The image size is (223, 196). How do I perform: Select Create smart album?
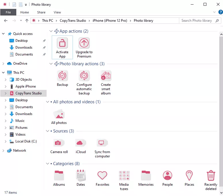coord(106,83)
